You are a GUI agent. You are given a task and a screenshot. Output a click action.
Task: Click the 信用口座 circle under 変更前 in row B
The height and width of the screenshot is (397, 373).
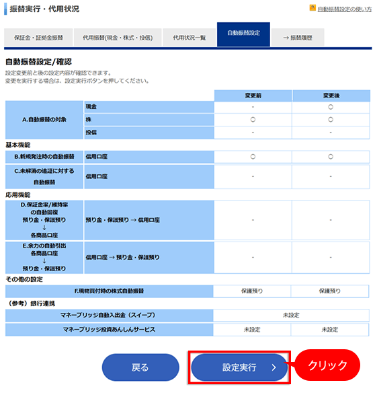[x=253, y=157]
